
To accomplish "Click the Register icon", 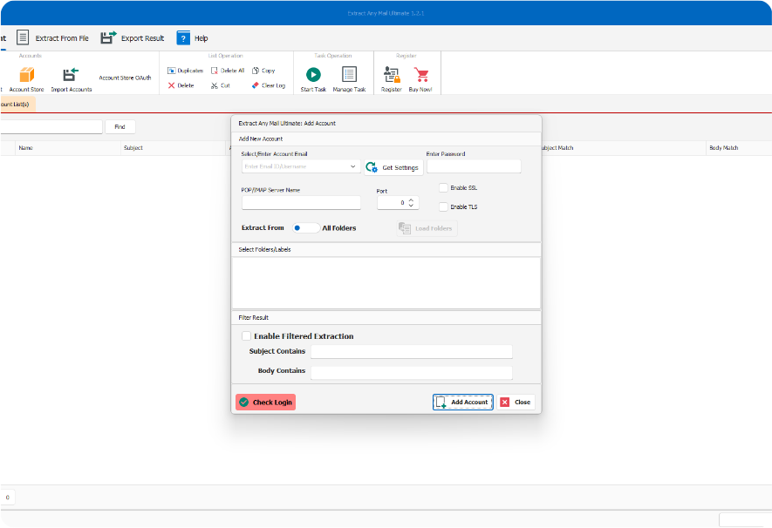I will (392, 75).
